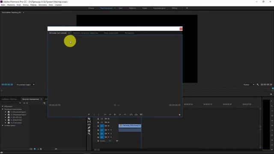The width and height of the screenshot is (274, 154).
Task: Close the floating Source panel window
Action: [181, 29]
